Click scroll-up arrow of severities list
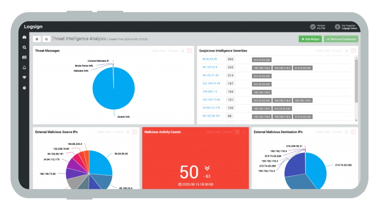The height and width of the screenshot is (211, 379). (x=356, y=58)
